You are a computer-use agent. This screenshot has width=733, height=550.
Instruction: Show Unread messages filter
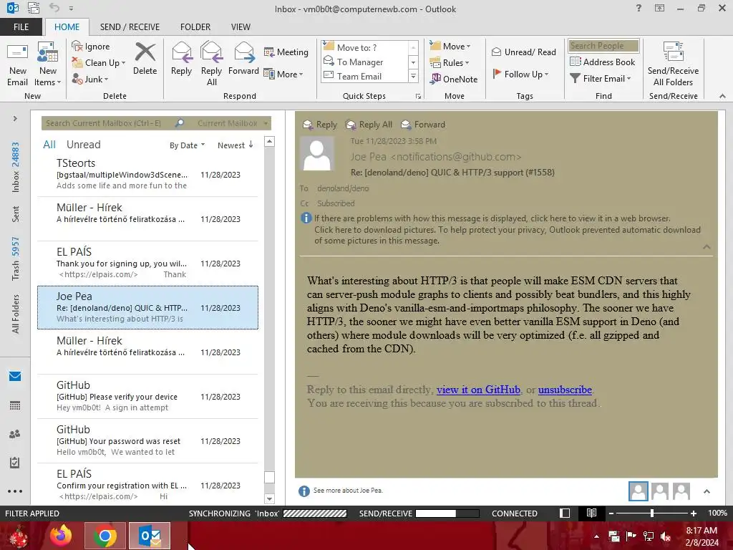click(x=83, y=145)
